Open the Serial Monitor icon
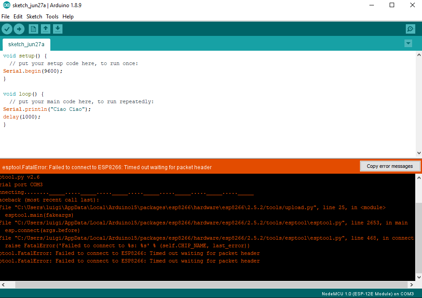Image resolution: width=422 pixels, height=298 pixels. tap(410, 29)
